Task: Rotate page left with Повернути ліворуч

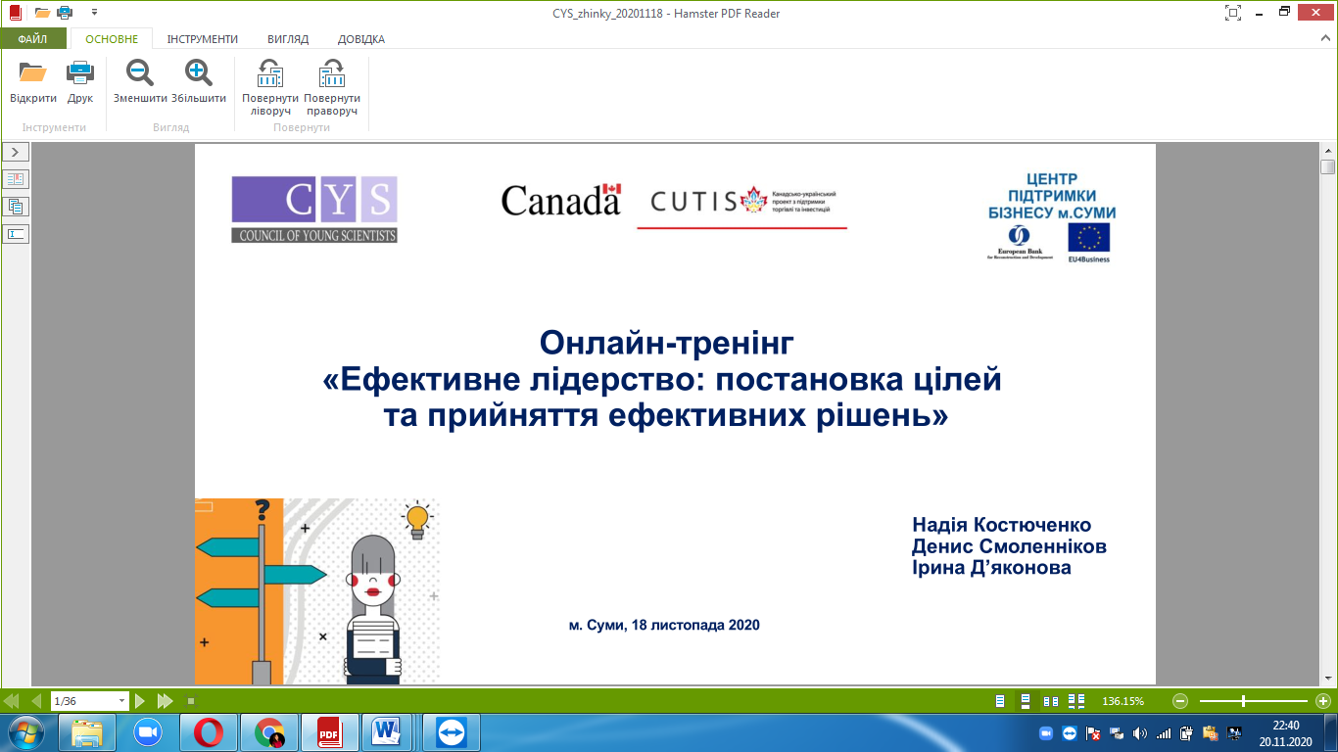Action: click(270, 73)
